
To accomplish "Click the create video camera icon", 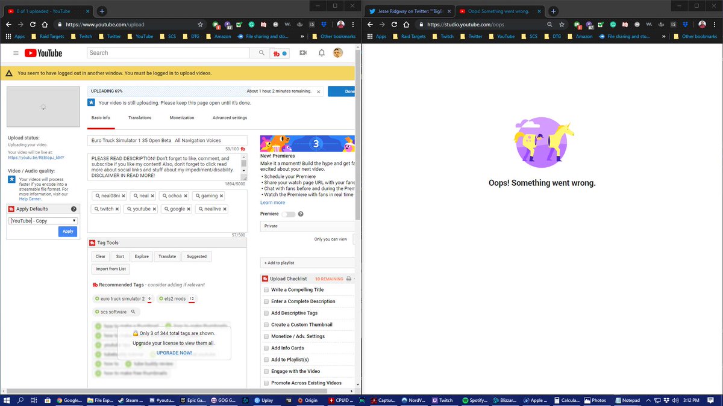I will coord(303,53).
